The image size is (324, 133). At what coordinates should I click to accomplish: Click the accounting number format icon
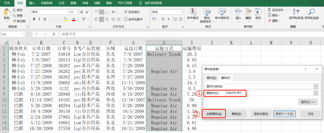pyautogui.click(x=154, y=19)
